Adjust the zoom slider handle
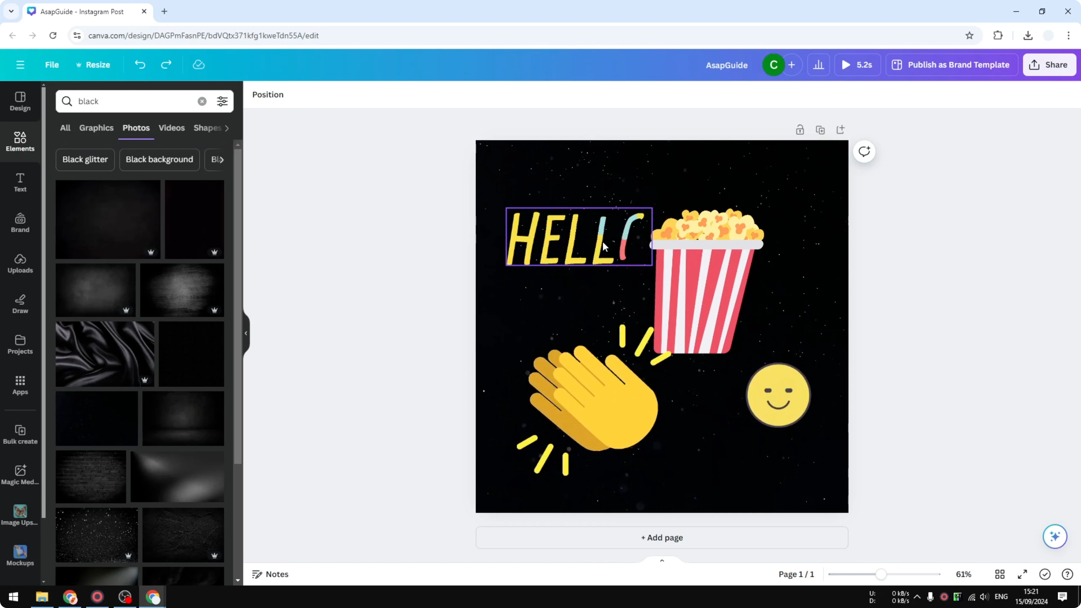The height and width of the screenshot is (608, 1081). pos(881,574)
